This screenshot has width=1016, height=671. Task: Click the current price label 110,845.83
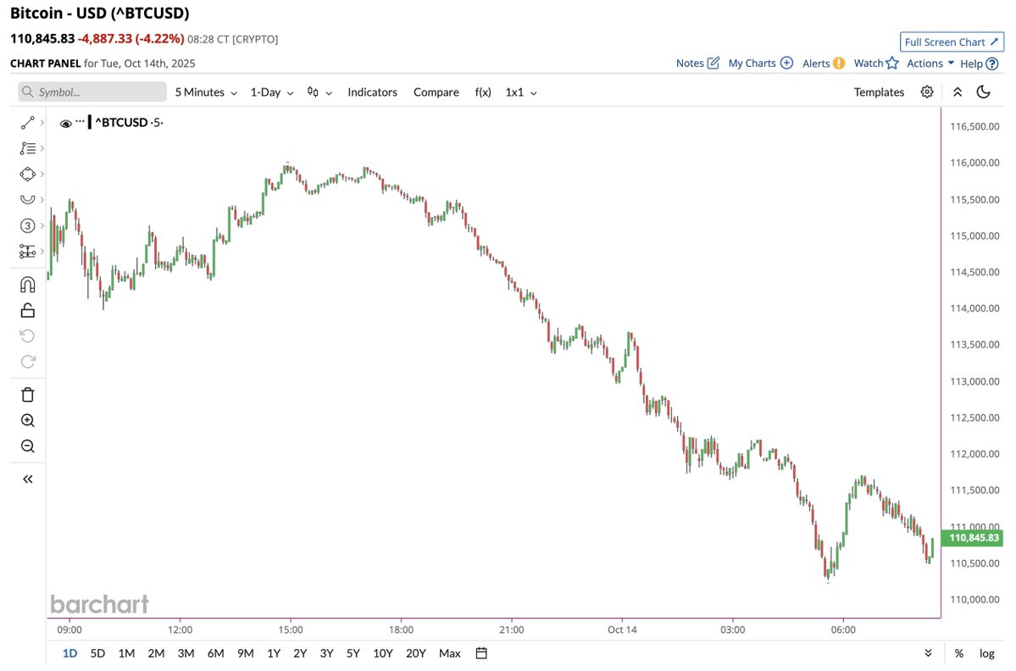(x=974, y=538)
